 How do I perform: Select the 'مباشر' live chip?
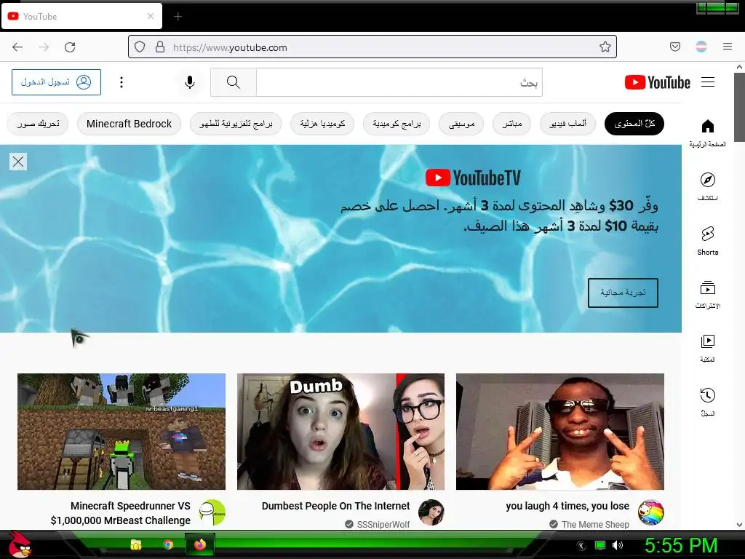[x=511, y=124]
